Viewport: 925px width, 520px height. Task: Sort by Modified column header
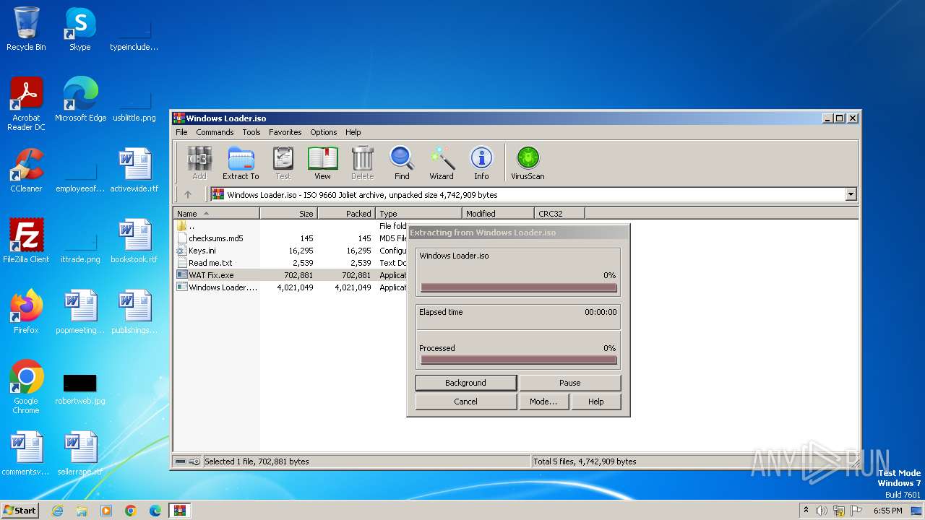[x=499, y=213]
